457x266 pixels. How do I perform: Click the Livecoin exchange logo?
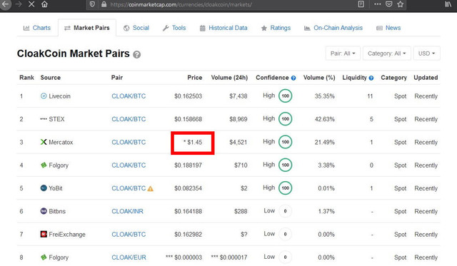[x=44, y=96]
